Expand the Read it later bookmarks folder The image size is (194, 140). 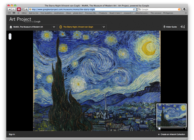115,13
